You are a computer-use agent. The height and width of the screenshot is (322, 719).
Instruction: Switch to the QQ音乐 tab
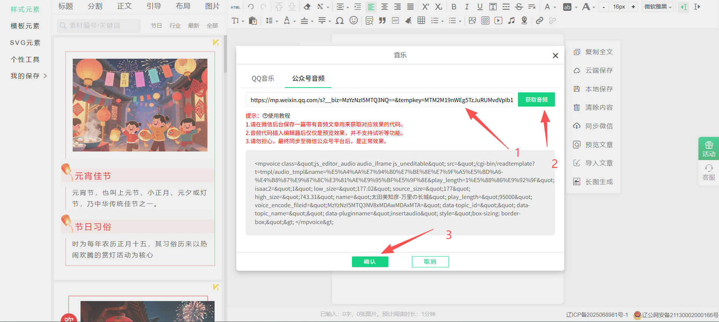tap(263, 79)
